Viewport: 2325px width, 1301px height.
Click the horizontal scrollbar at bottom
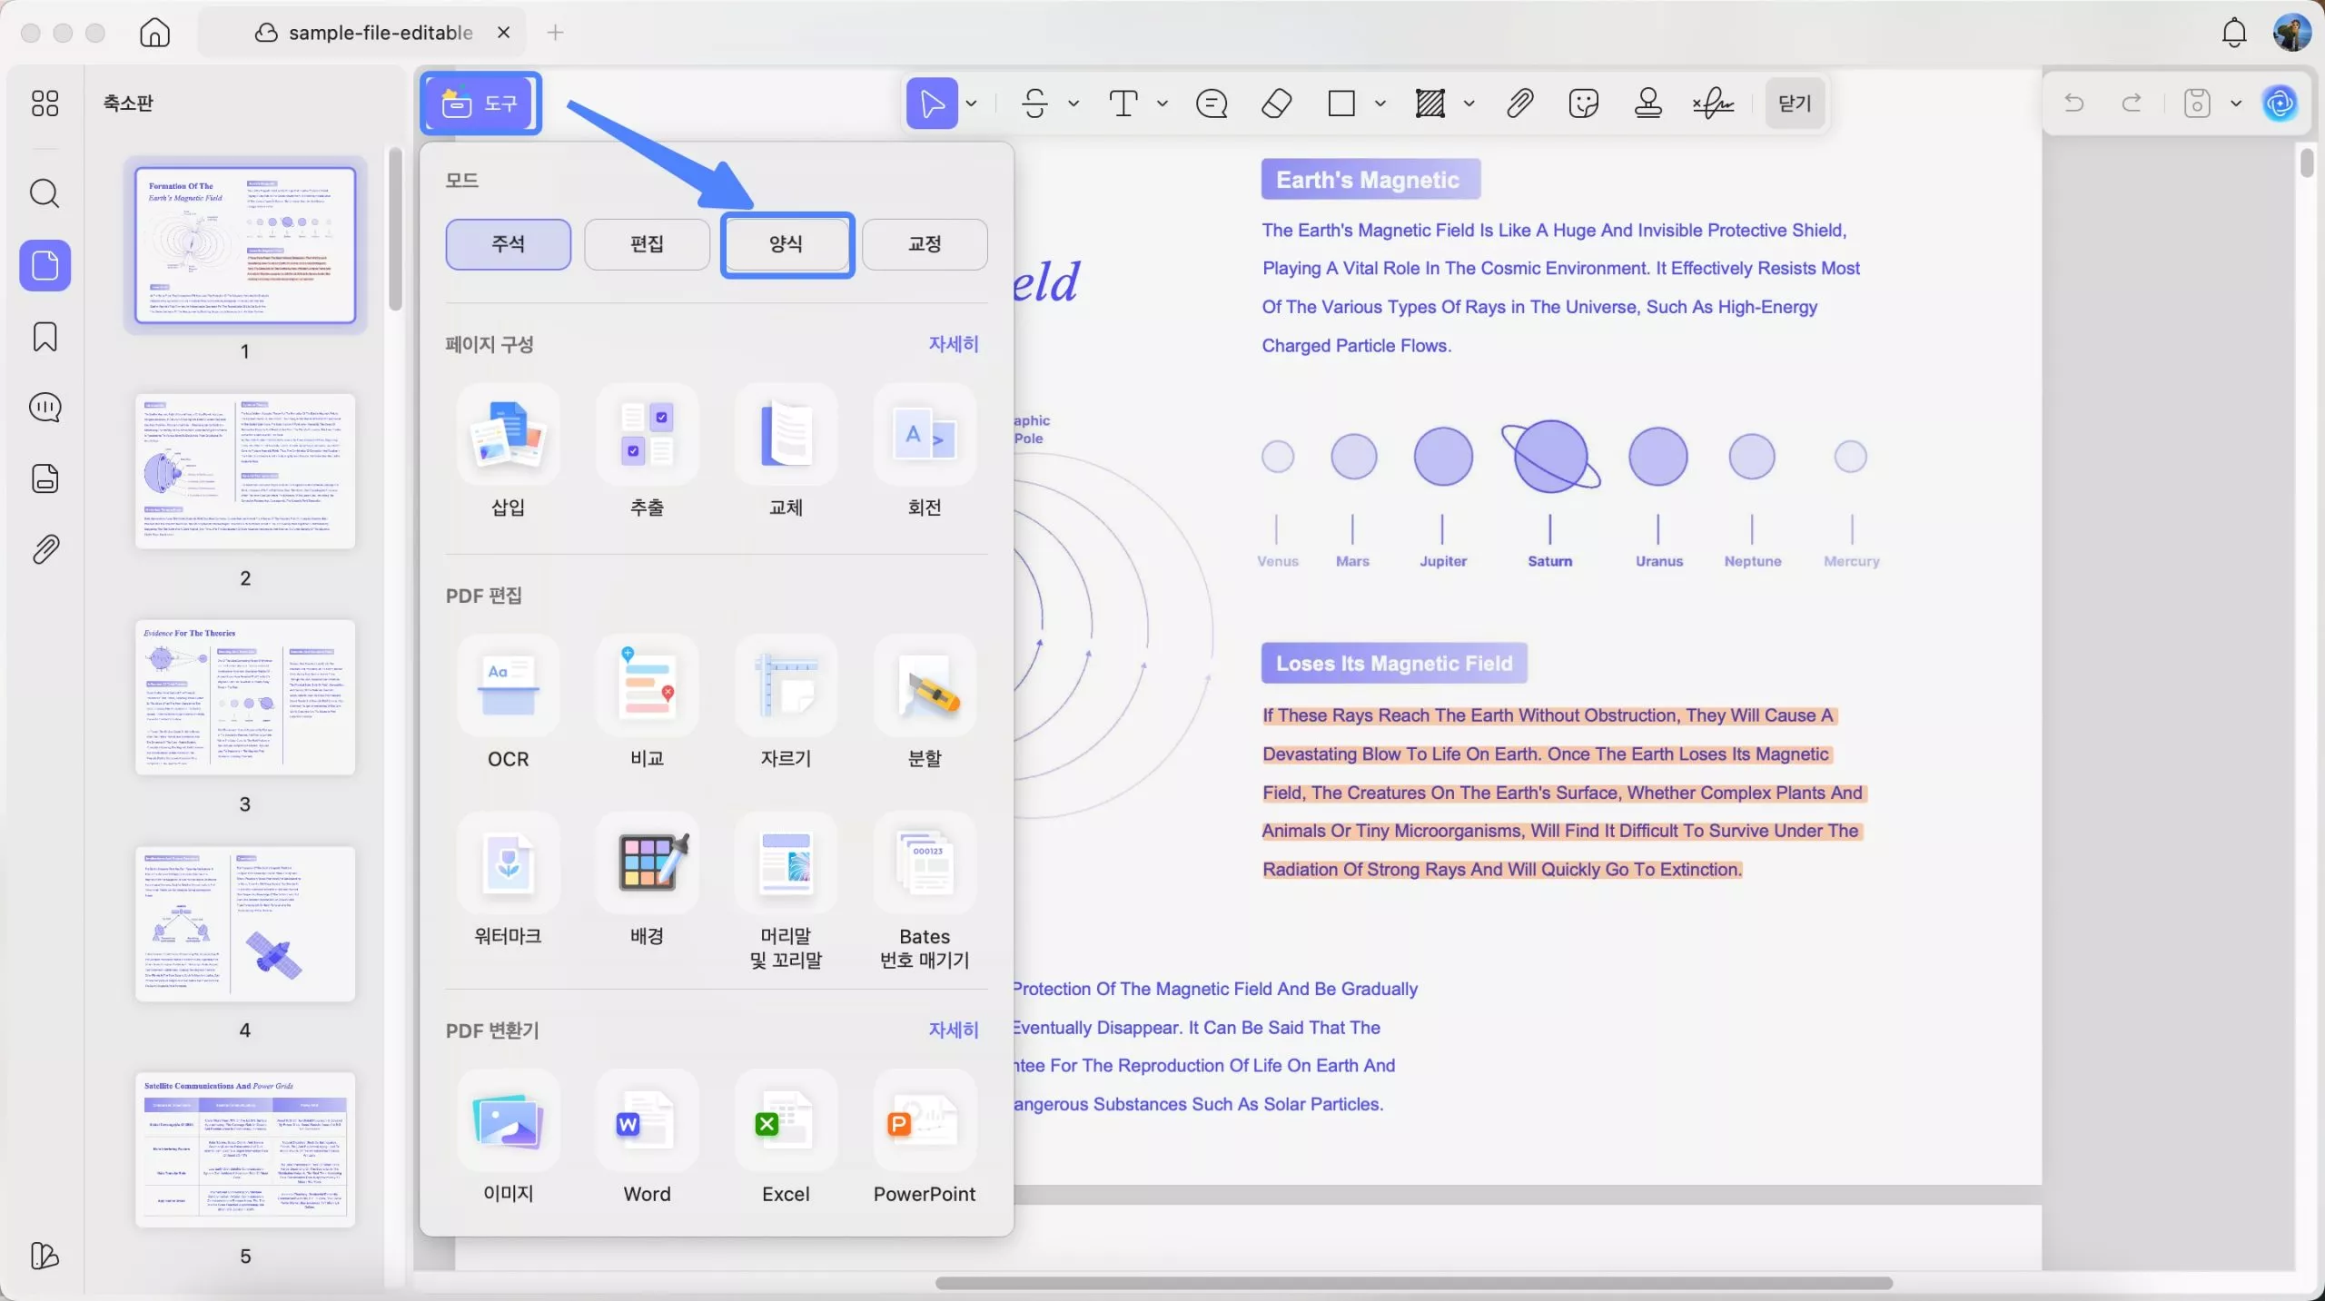point(1413,1283)
